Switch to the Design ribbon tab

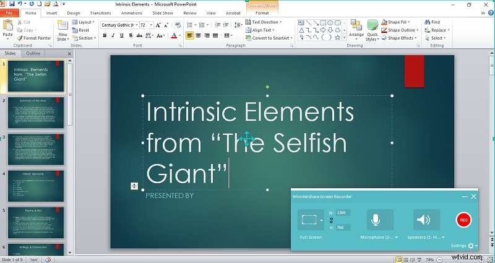(74, 13)
